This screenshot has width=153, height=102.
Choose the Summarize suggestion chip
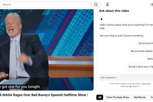(x=145, y=43)
